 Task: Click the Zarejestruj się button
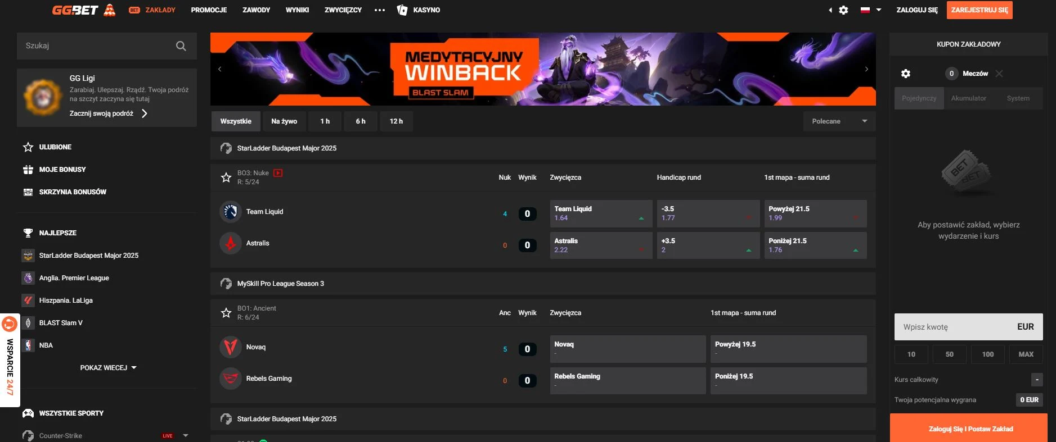point(979,10)
